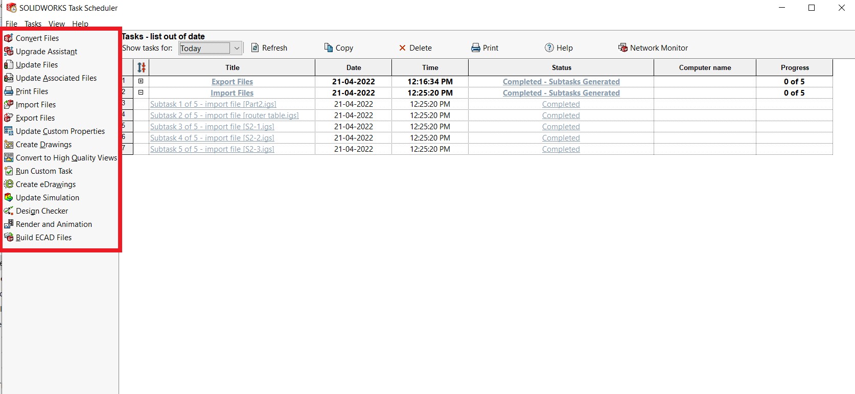The height and width of the screenshot is (394, 855).
Task: Click the red Delete X icon
Action: tap(402, 48)
